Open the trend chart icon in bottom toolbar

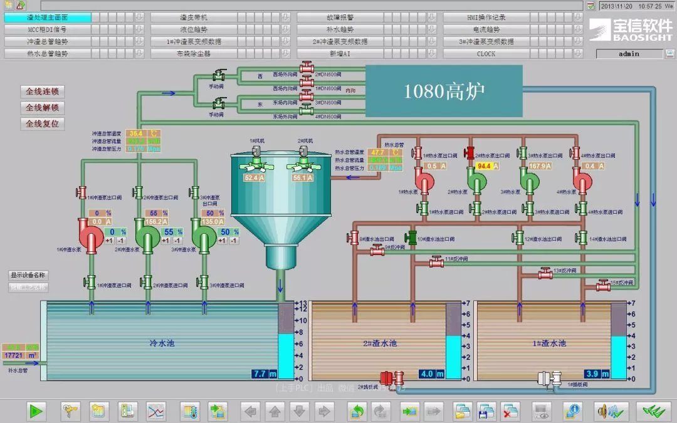click(155, 411)
